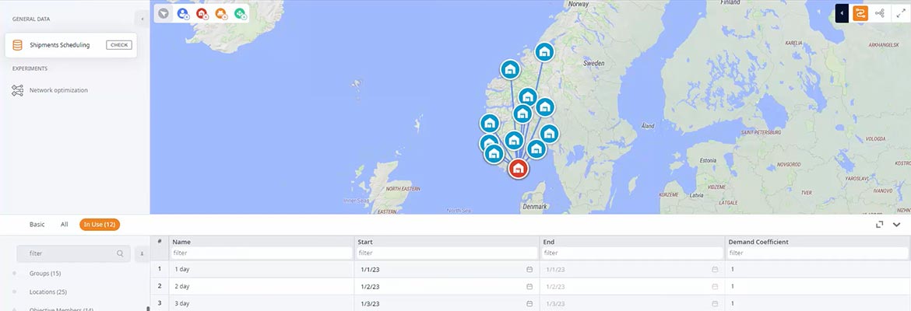The height and width of the screenshot is (311, 911).
Task: Click Demand Coefficient cell of '3 day' row
Action: click(818, 303)
